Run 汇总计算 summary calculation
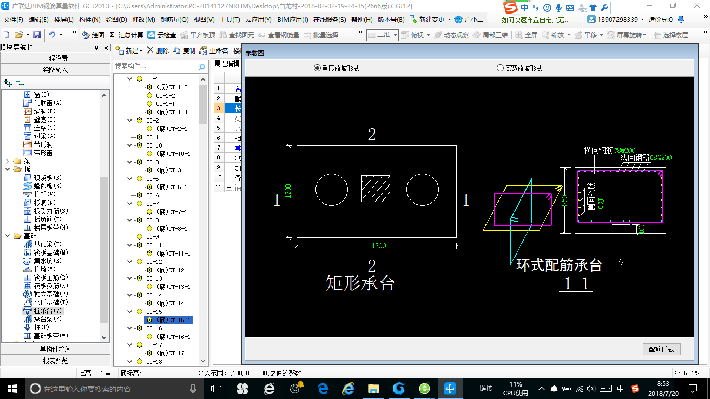The height and width of the screenshot is (399, 710). click(126, 35)
